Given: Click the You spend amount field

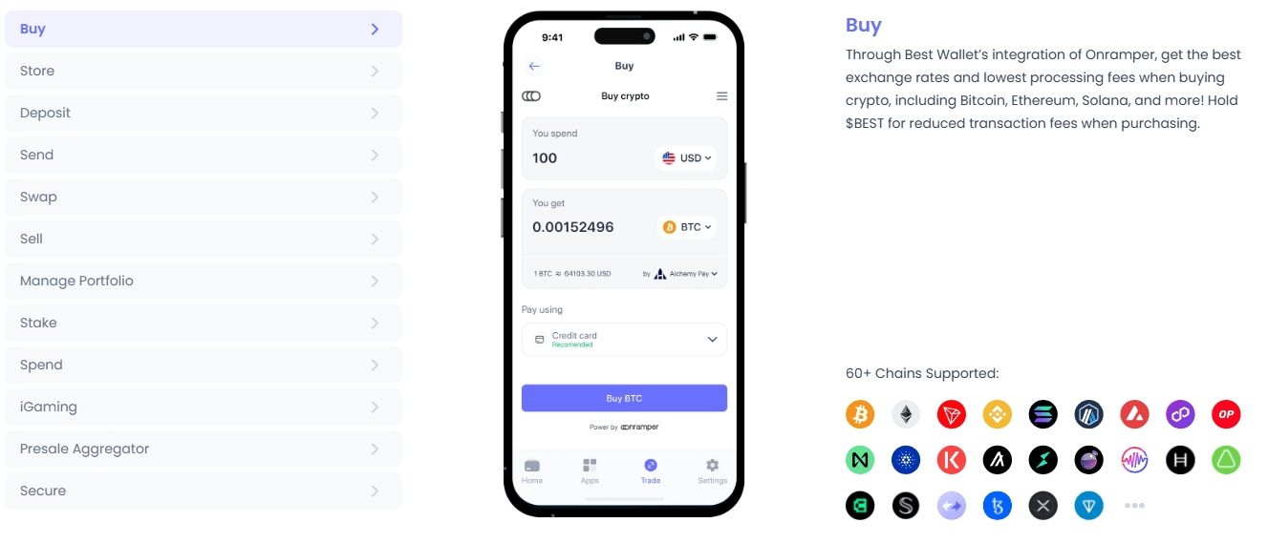Looking at the screenshot, I should tap(624, 149).
